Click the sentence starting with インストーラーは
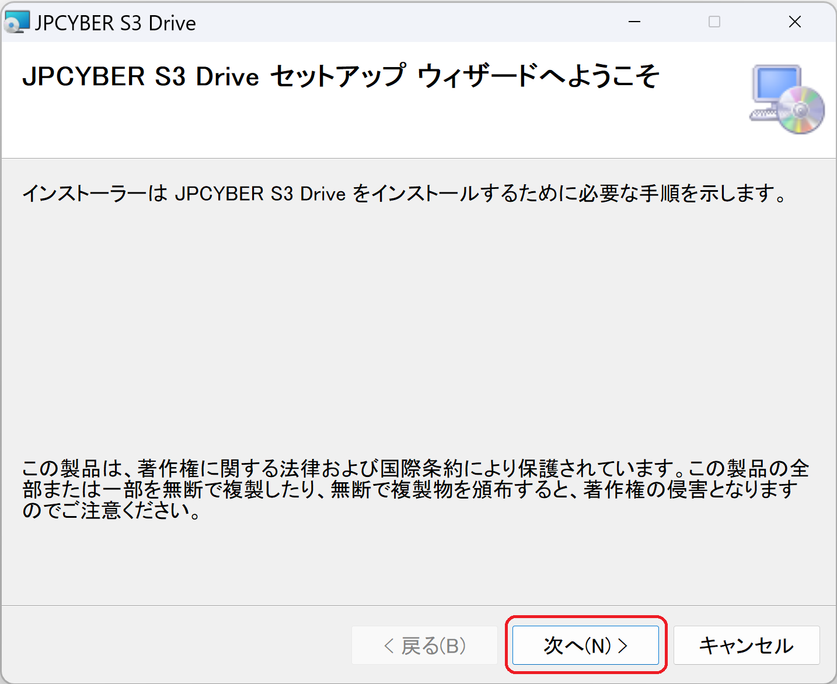 coord(405,193)
